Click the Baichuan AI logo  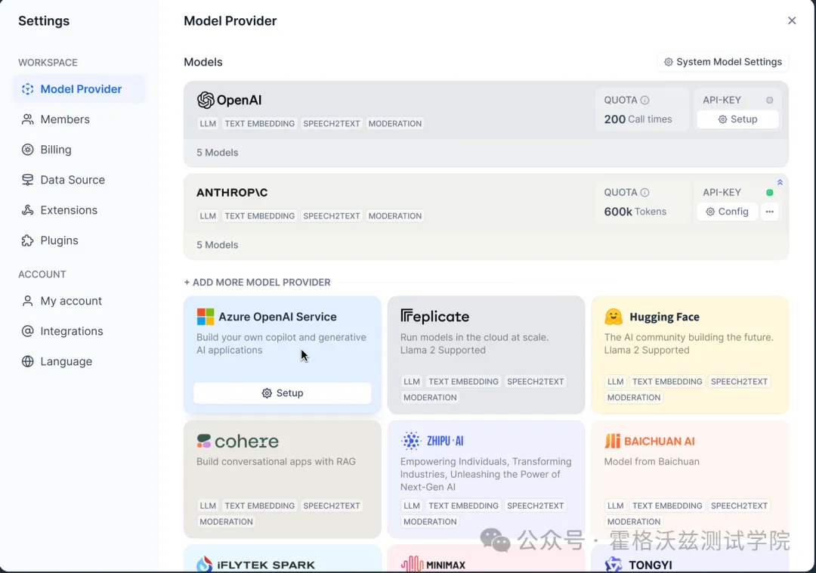coord(650,441)
